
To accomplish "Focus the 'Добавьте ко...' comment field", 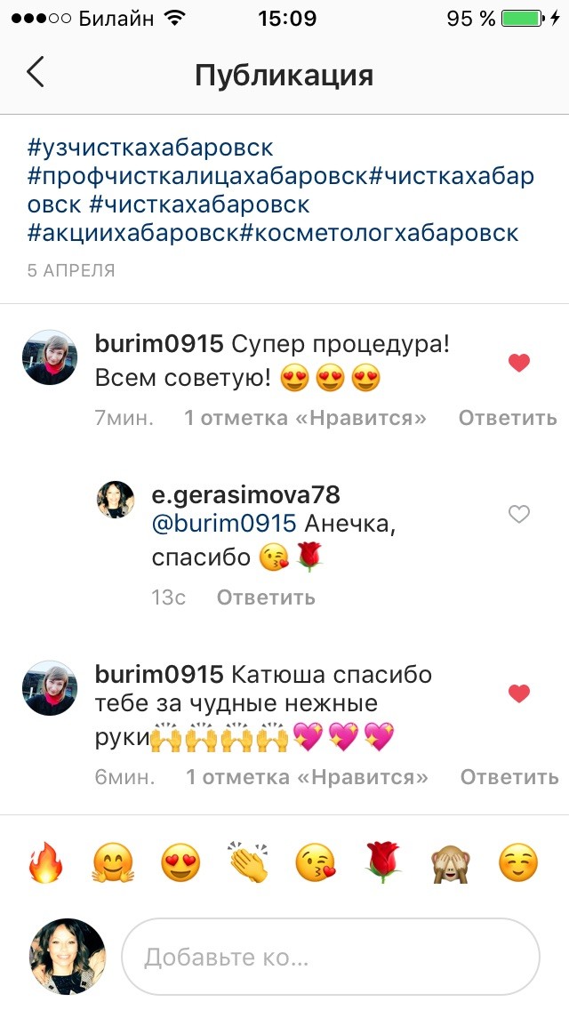I will point(331,957).
